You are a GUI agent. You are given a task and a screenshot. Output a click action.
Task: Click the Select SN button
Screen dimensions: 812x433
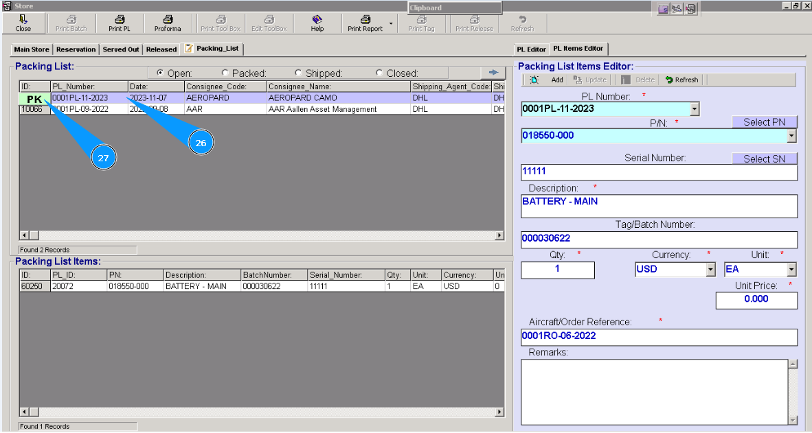[764, 159]
